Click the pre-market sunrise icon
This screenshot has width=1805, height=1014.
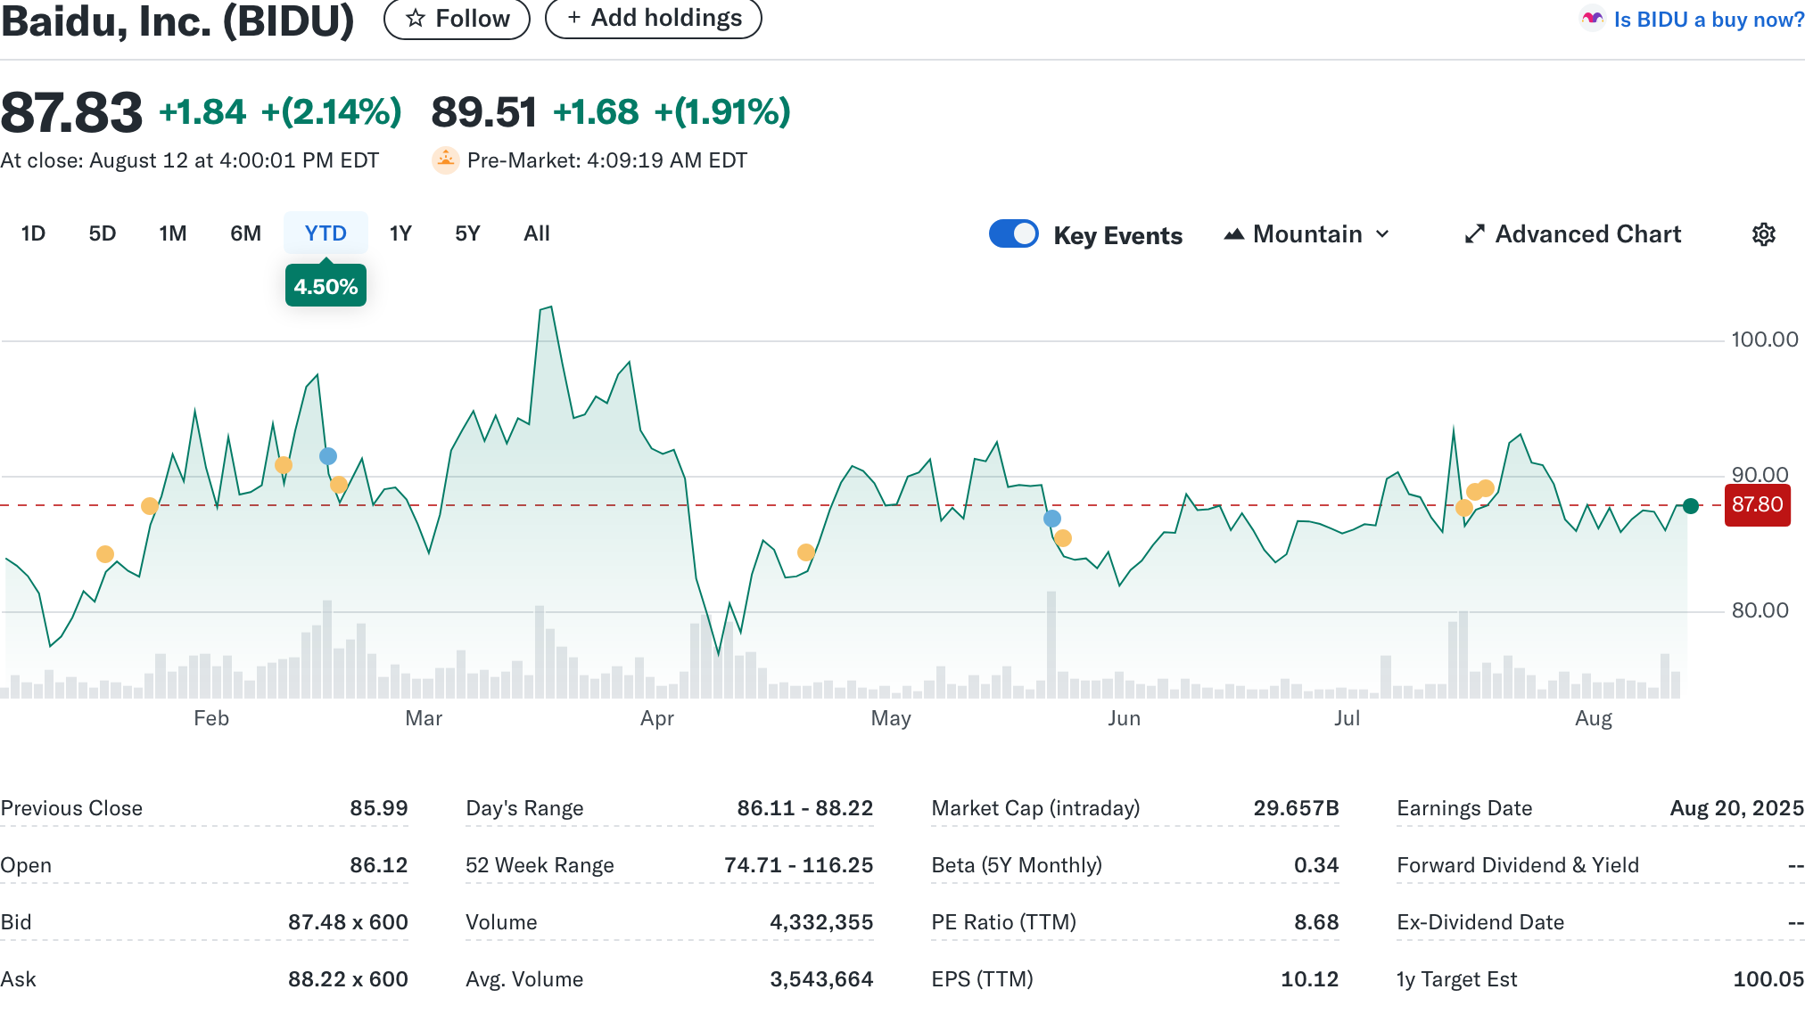445,160
